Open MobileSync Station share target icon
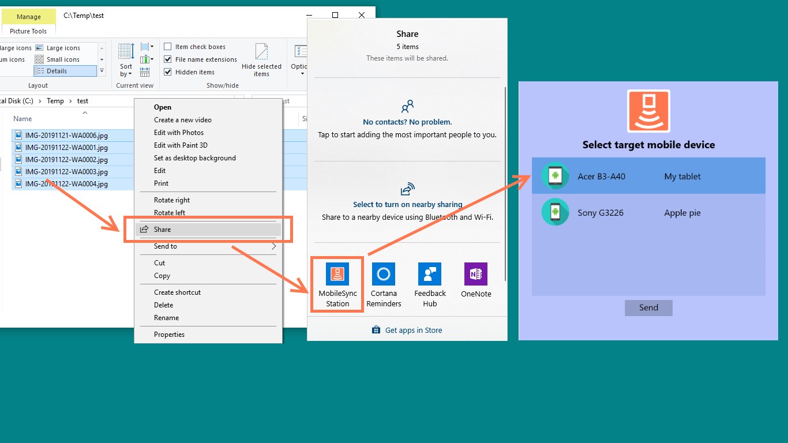 337,274
